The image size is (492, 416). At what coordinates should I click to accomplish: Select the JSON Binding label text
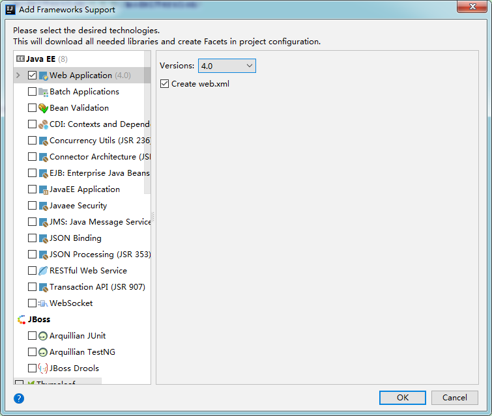coord(76,238)
